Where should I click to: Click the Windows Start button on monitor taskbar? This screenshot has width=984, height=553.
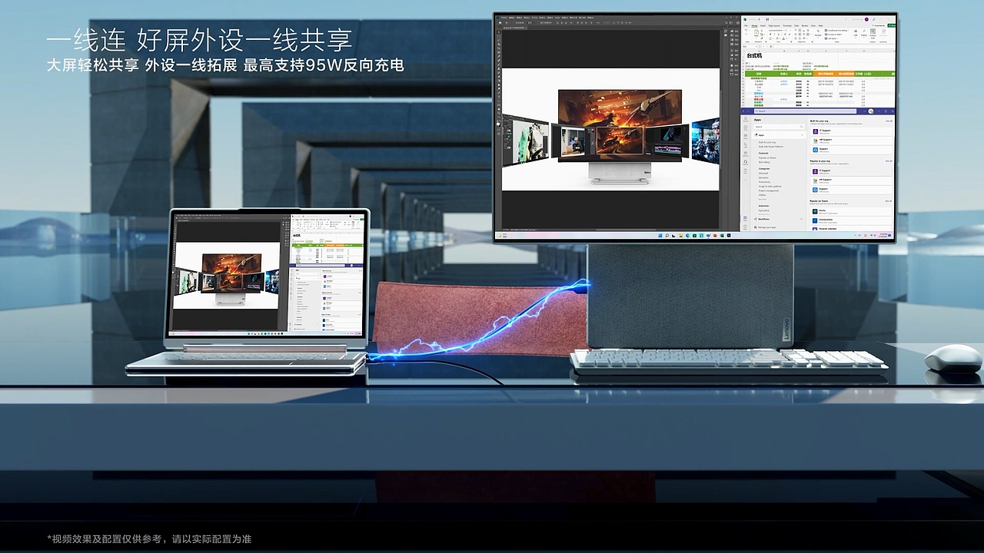click(x=660, y=235)
